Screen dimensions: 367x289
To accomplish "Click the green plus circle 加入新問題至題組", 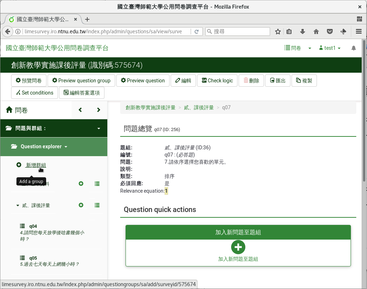I will [x=238, y=247].
